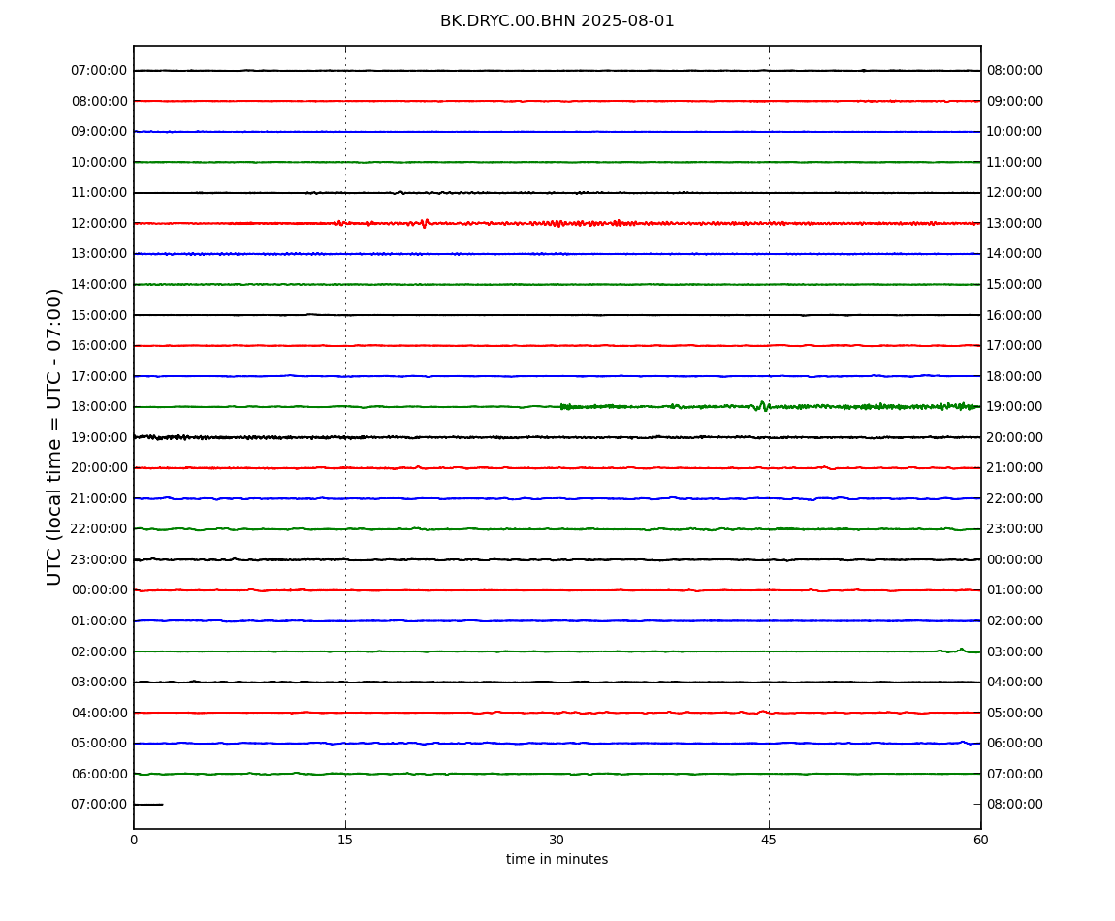Click right-axis end-time label 07:00:00

pyautogui.click(x=1015, y=774)
